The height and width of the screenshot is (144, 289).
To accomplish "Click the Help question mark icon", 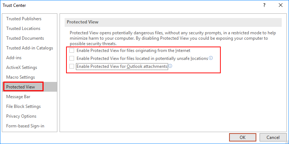I will pos(264,5).
